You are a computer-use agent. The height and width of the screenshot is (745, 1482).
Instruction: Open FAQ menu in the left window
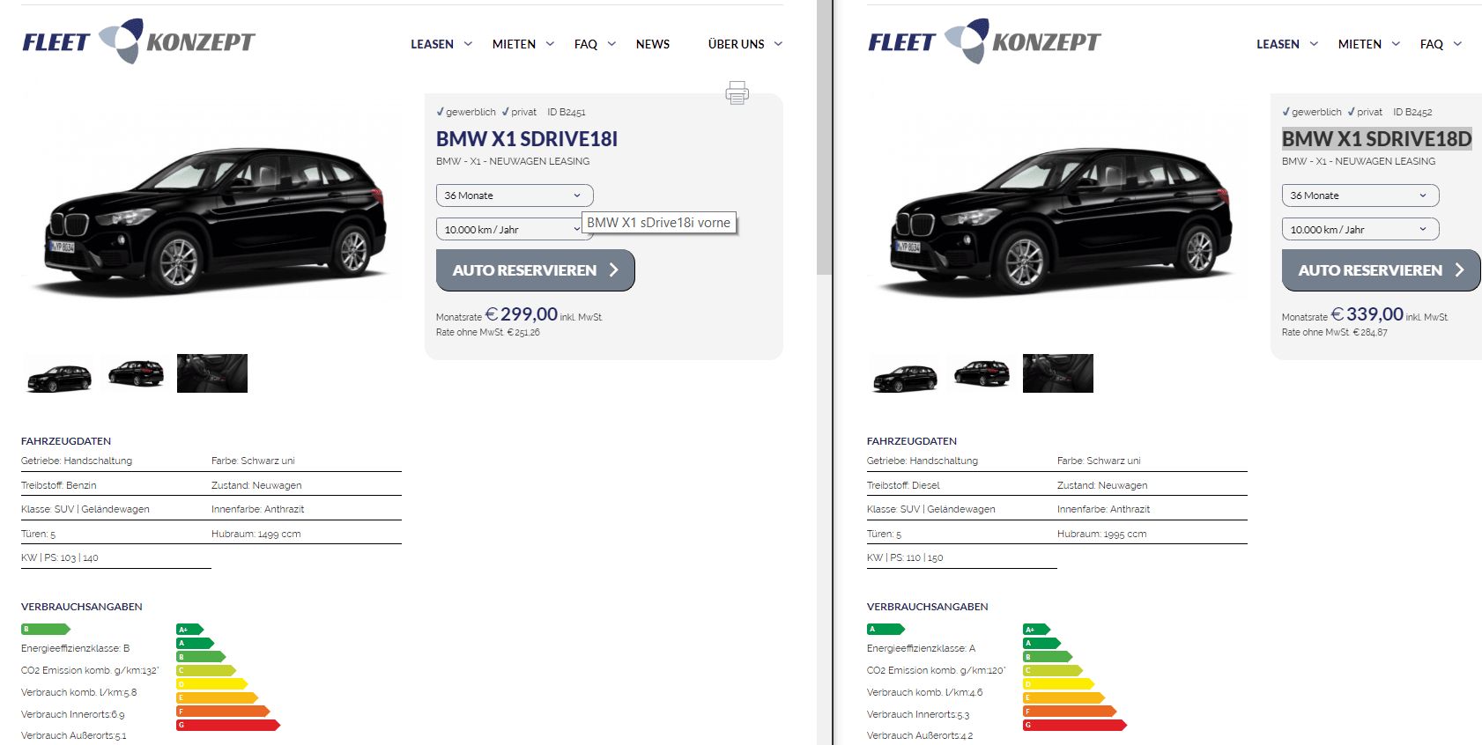pyautogui.click(x=586, y=44)
